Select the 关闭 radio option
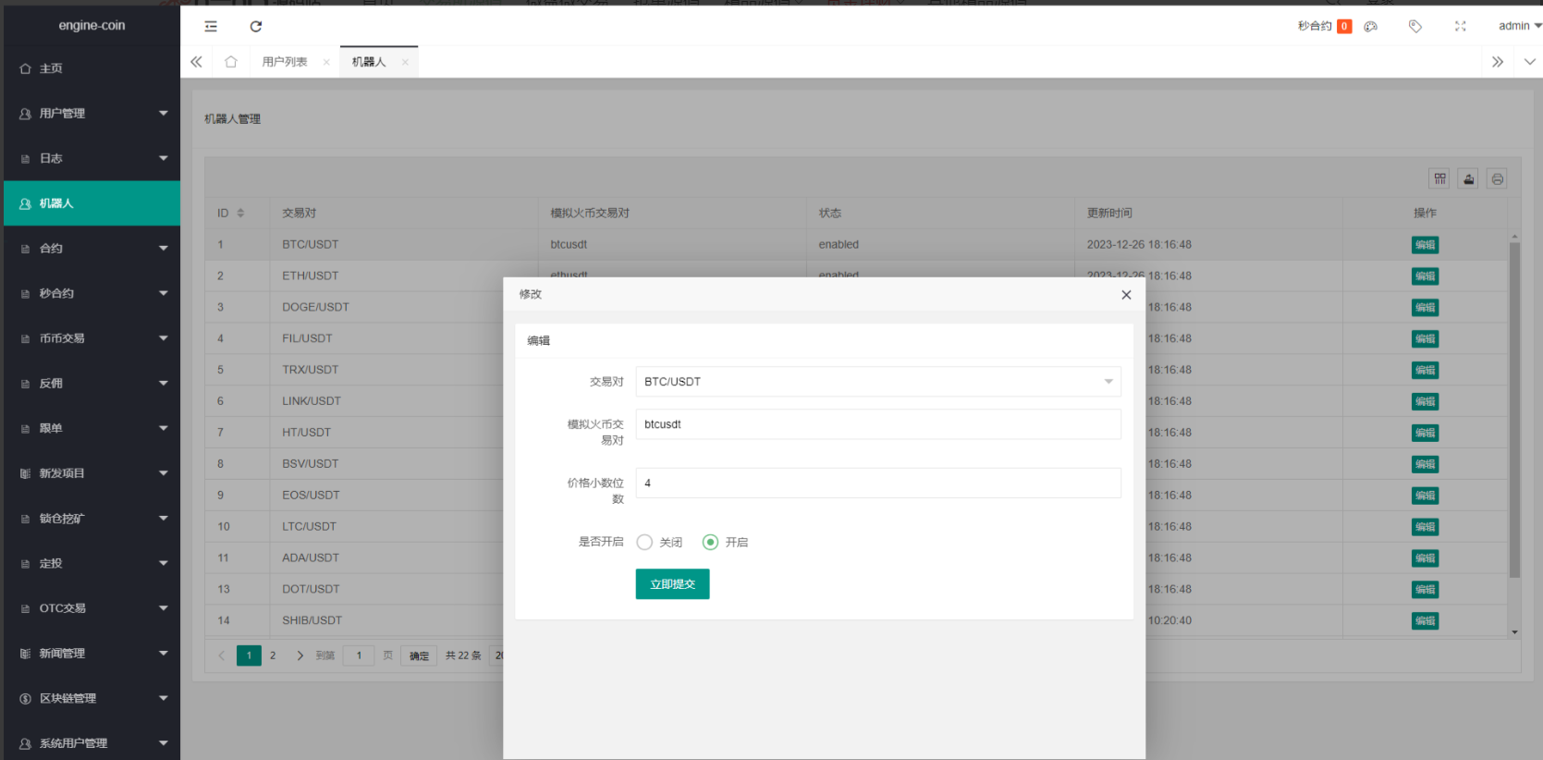The height and width of the screenshot is (760, 1543). 645,542
